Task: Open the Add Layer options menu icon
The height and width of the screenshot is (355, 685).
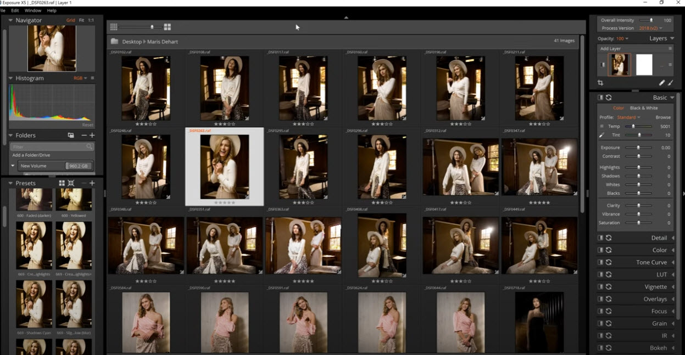Action: 670,48
